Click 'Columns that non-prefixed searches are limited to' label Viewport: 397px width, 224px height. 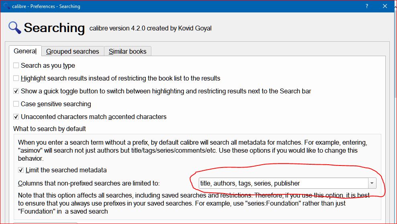[x=89, y=183]
